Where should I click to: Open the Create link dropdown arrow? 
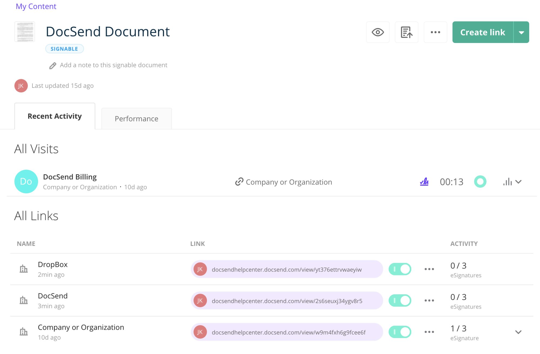point(521,32)
